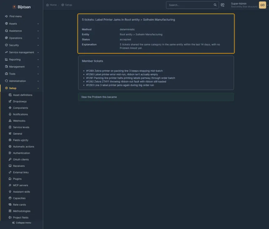This screenshot has height=229, width=269.
Task: Expand the Administration menu chevron
Action: coord(38,81)
